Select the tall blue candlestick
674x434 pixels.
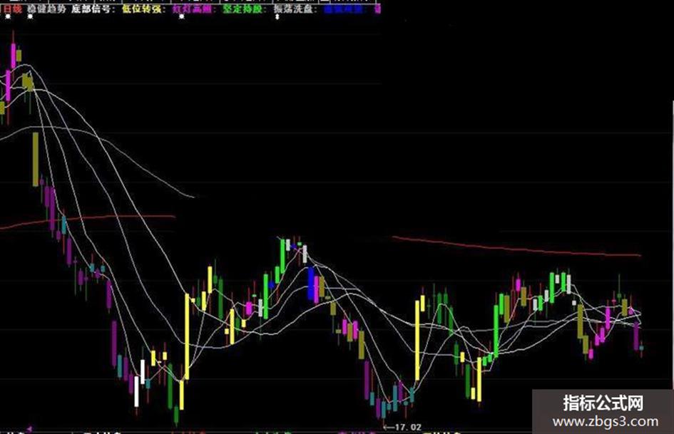311,284
